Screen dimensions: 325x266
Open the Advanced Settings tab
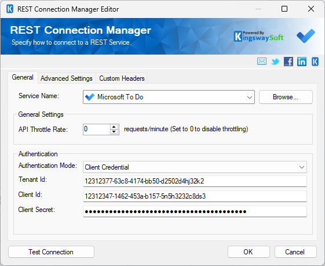click(x=67, y=78)
